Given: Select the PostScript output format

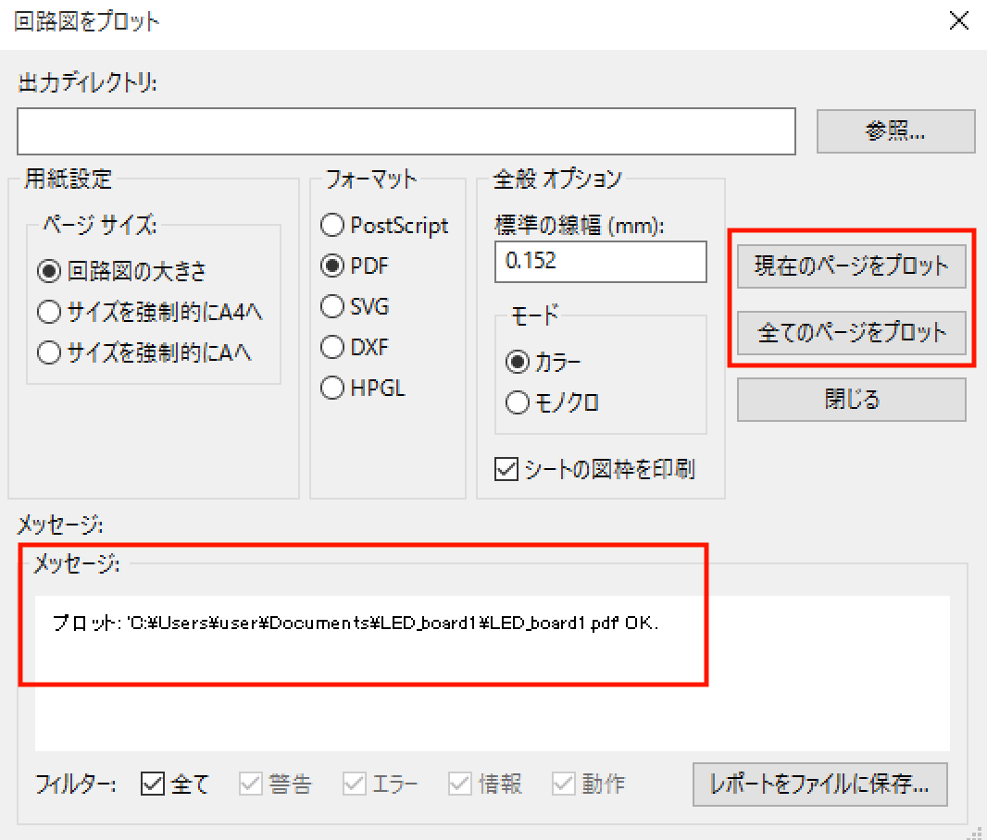Looking at the screenshot, I should coord(332,225).
